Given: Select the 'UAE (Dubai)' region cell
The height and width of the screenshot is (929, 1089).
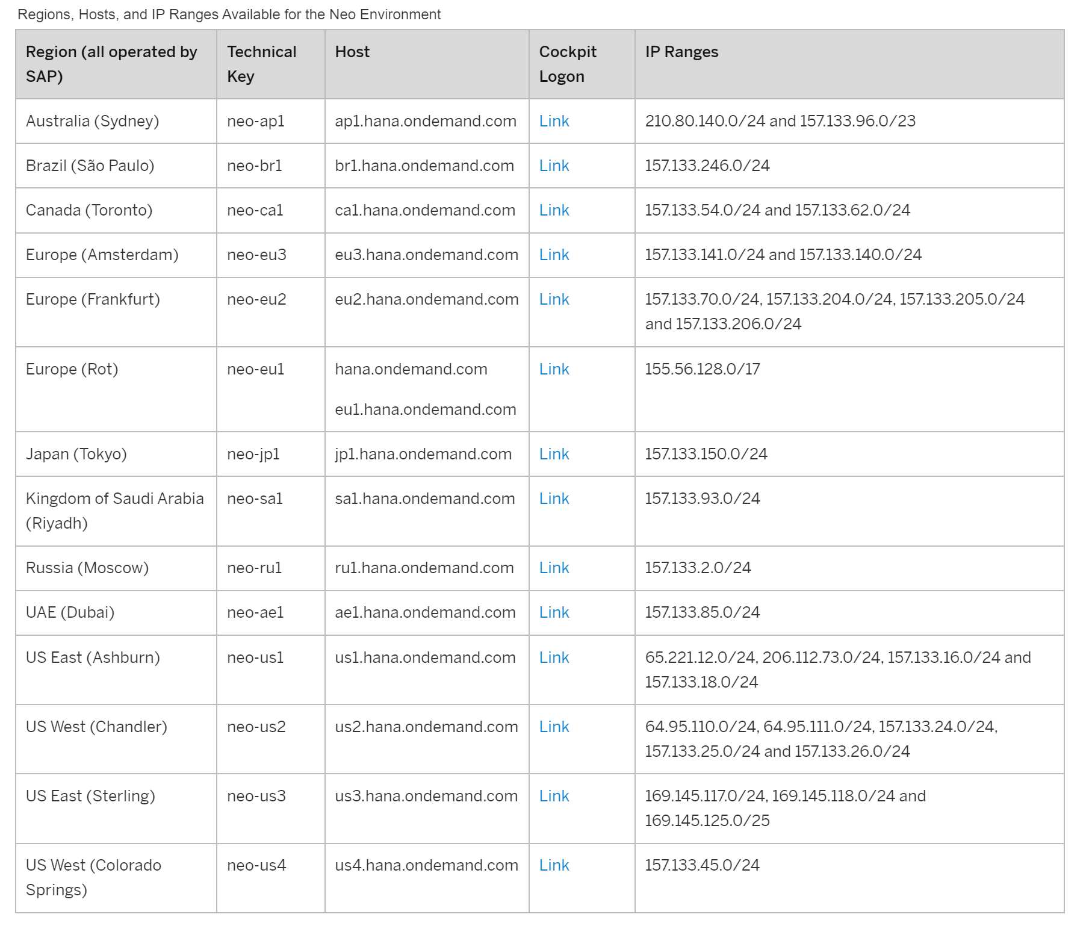Looking at the screenshot, I should (116, 612).
